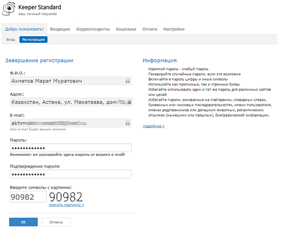This screenshot has width=282, height=228.
Task: Select the Вход sub-tab
Action: tap(11, 40)
